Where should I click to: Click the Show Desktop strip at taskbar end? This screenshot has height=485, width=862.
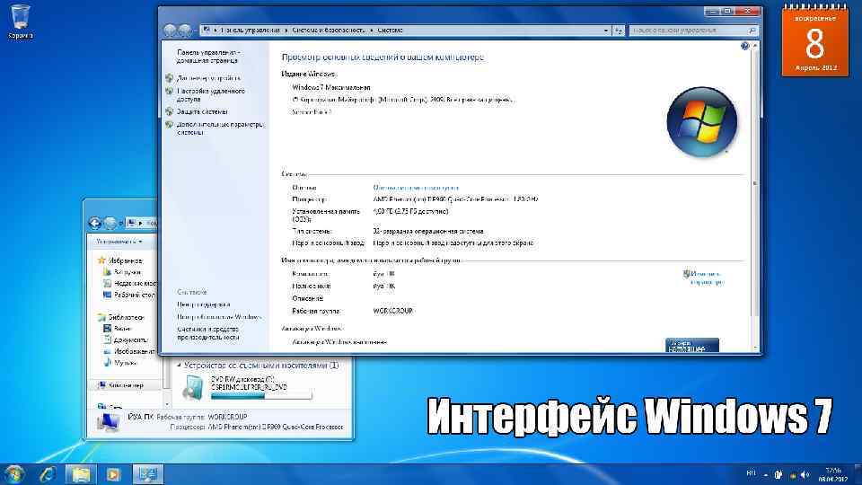[x=858, y=474]
